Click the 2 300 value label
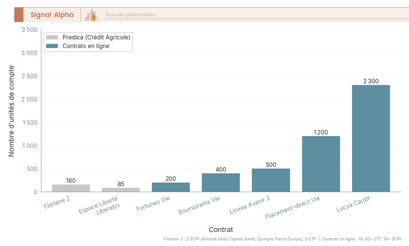The height and width of the screenshot is (246, 409). [371, 81]
